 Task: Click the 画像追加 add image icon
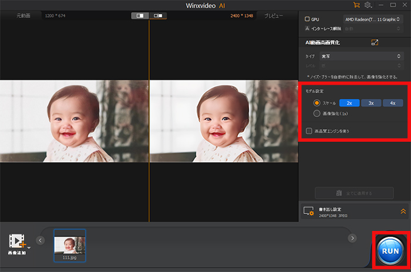(17, 242)
